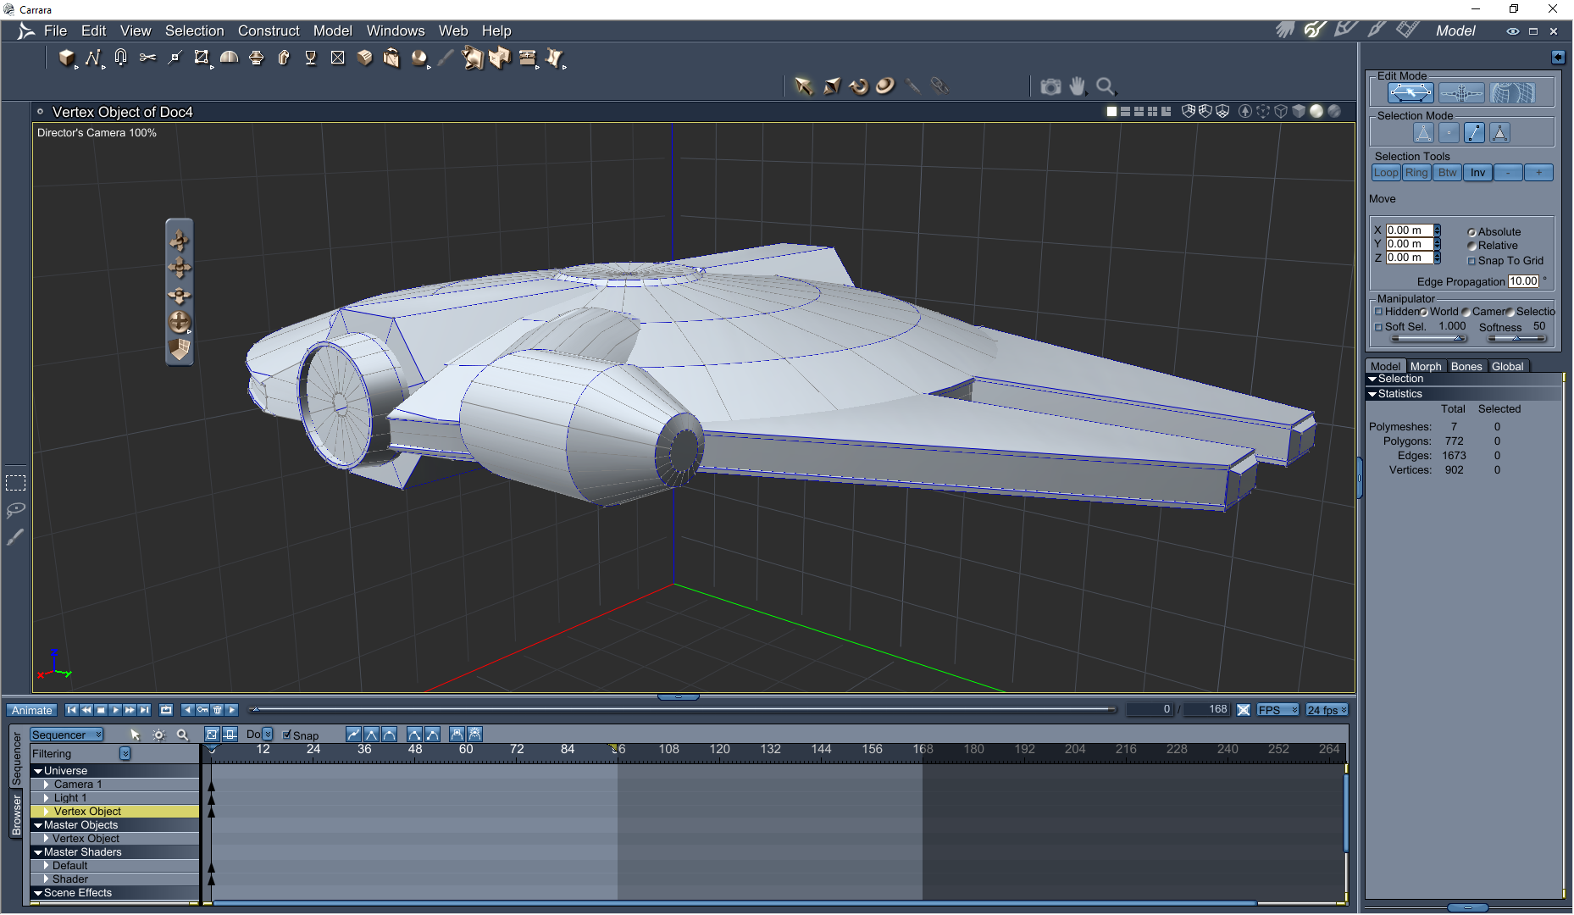Select the World manipulator radio button
This screenshot has height=915, width=1574.
[x=1424, y=312]
